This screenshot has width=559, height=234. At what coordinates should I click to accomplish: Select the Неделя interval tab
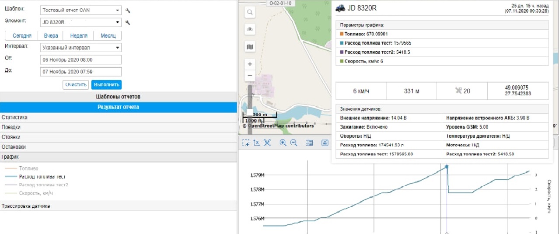click(x=79, y=36)
